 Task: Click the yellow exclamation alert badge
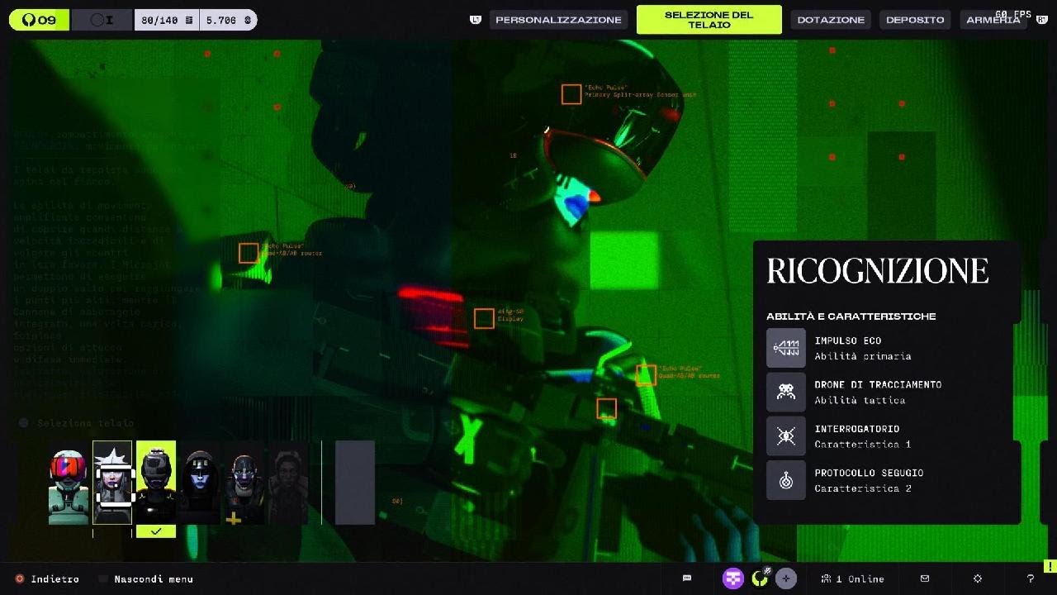[x=1050, y=566]
